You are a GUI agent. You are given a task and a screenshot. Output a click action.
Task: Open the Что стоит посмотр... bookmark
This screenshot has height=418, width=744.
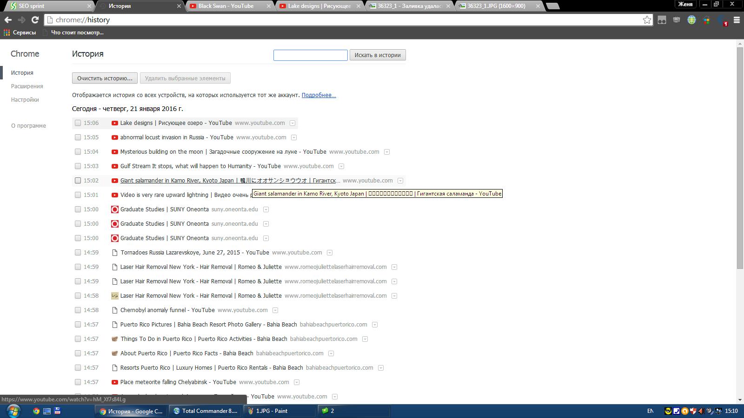73,33
